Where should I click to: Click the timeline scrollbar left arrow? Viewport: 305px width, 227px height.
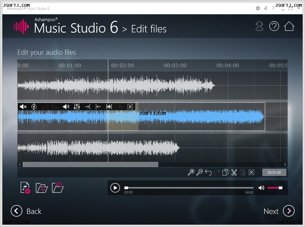tap(20, 165)
